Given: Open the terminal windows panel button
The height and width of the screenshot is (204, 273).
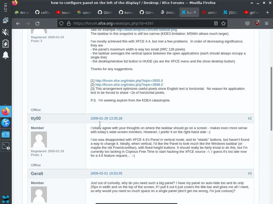Looking at the screenshot, I should click(x=6, y=146).
